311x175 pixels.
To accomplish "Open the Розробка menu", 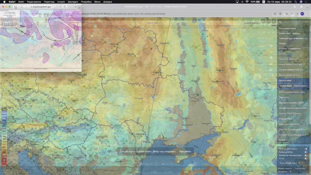I will click(x=86, y=2).
